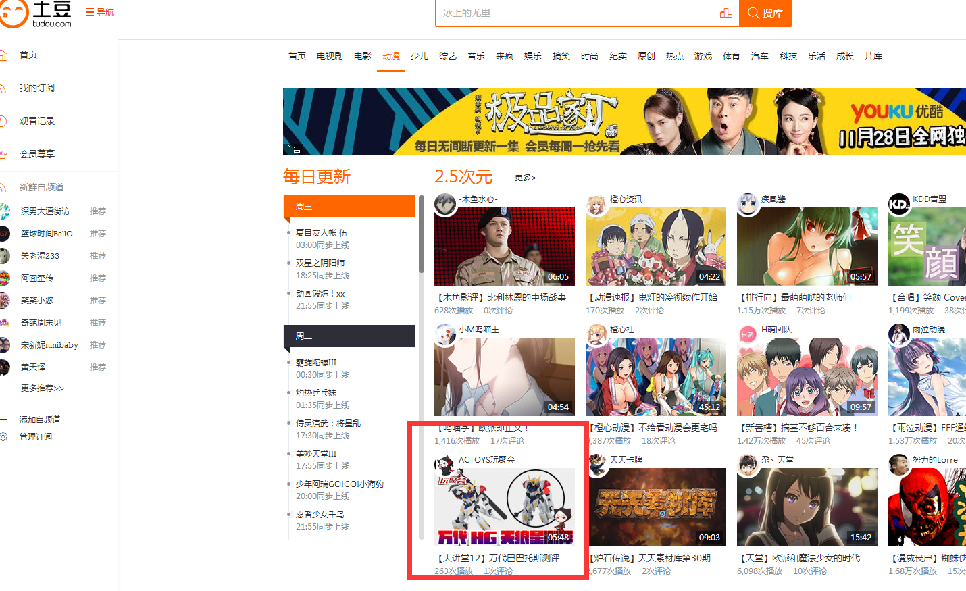Screen dimensions: 966x591
Task: Click KDD音盟 channel avatar
Action: point(899,205)
